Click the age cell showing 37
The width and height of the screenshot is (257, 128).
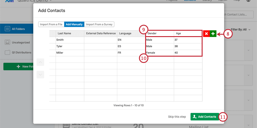point(188,40)
